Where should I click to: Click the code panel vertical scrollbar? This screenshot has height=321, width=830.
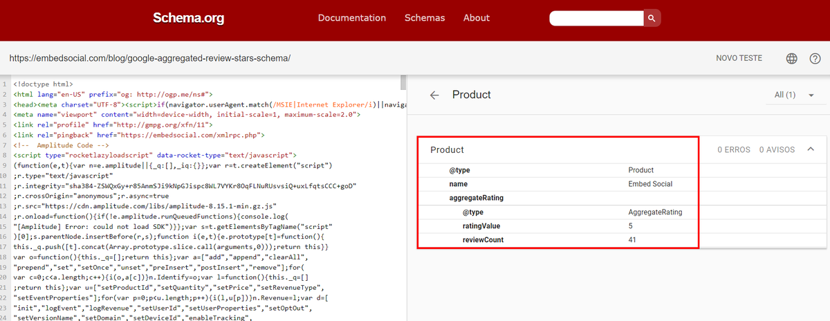pyautogui.click(x=403, y=83)
